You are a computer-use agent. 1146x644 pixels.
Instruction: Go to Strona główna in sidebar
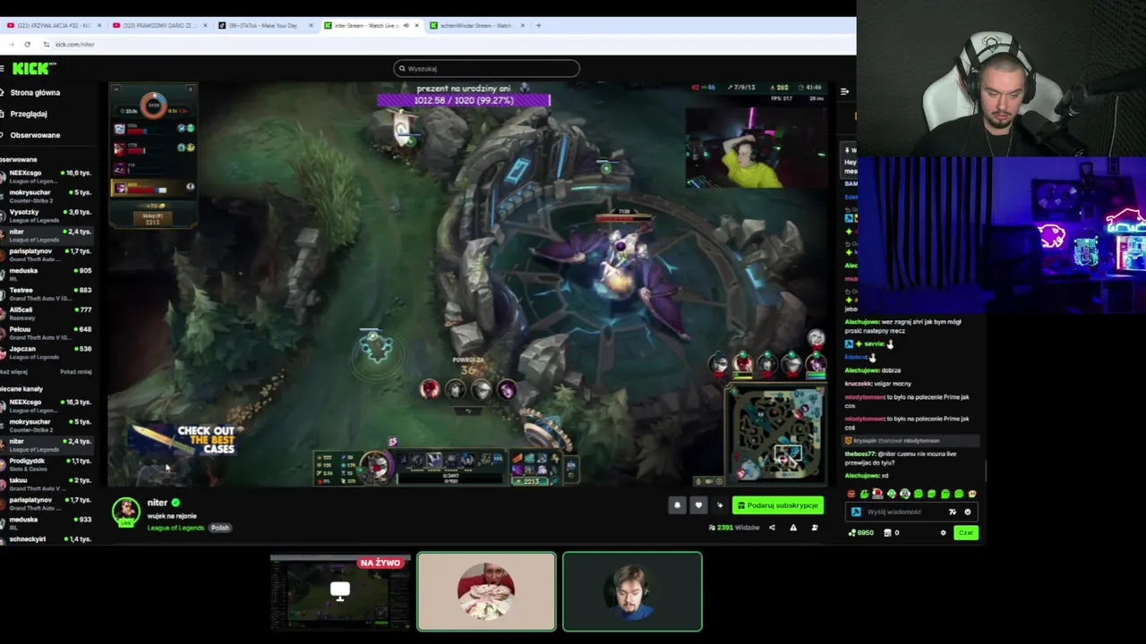click(35, 92)
